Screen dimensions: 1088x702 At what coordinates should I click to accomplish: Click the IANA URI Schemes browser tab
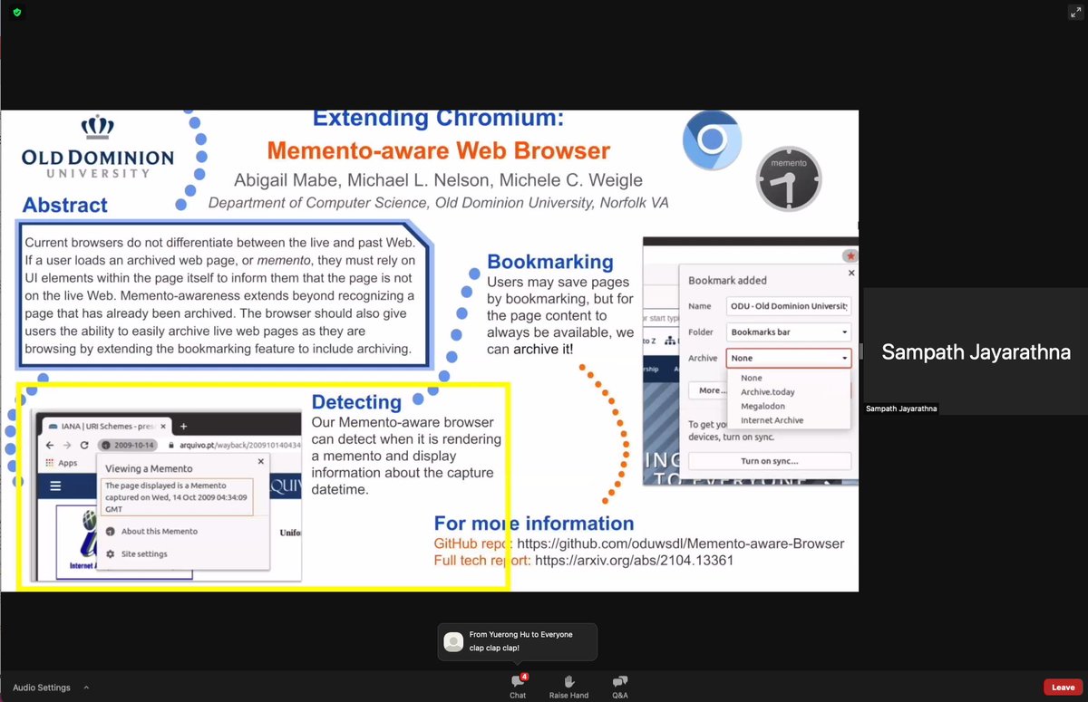[x=108, y=425]
